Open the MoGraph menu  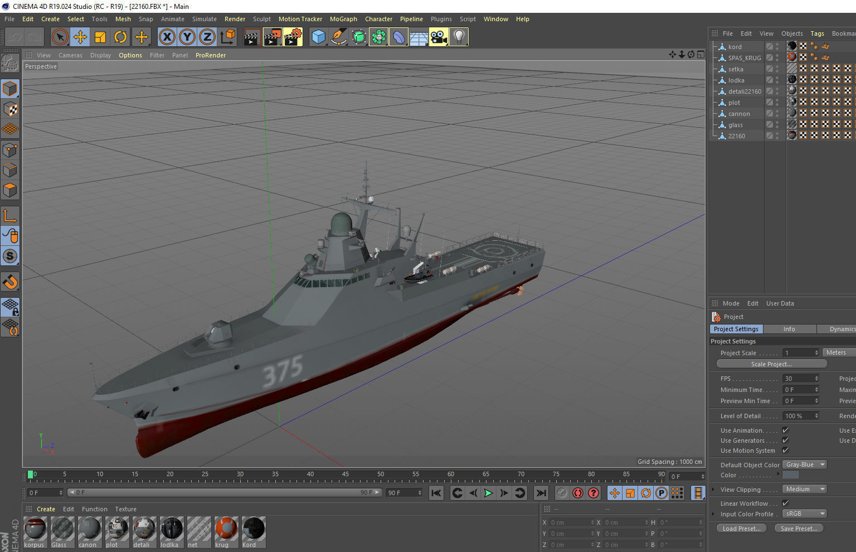click(x=343, y=19)
